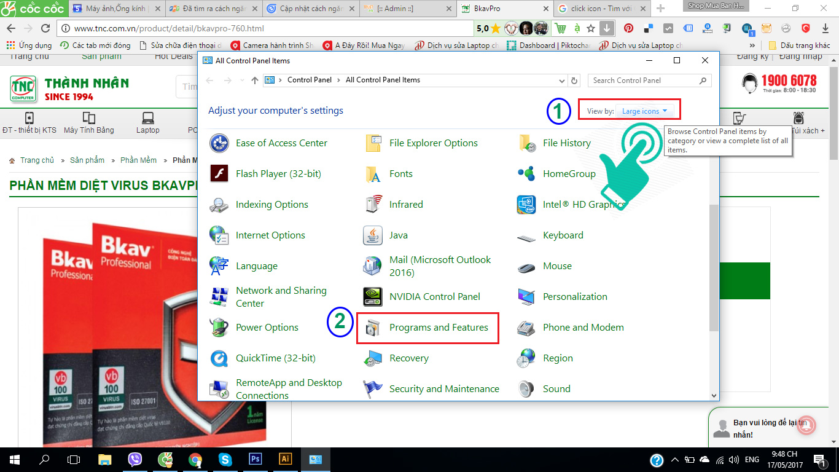The width and height of the screenshot is (839, 472).
Task: Open Illustrator from the taskbar
Action: 285,459
